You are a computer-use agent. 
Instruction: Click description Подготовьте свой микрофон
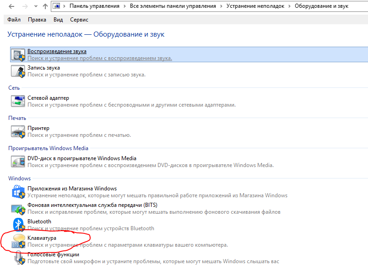click(x=153, y=261)
